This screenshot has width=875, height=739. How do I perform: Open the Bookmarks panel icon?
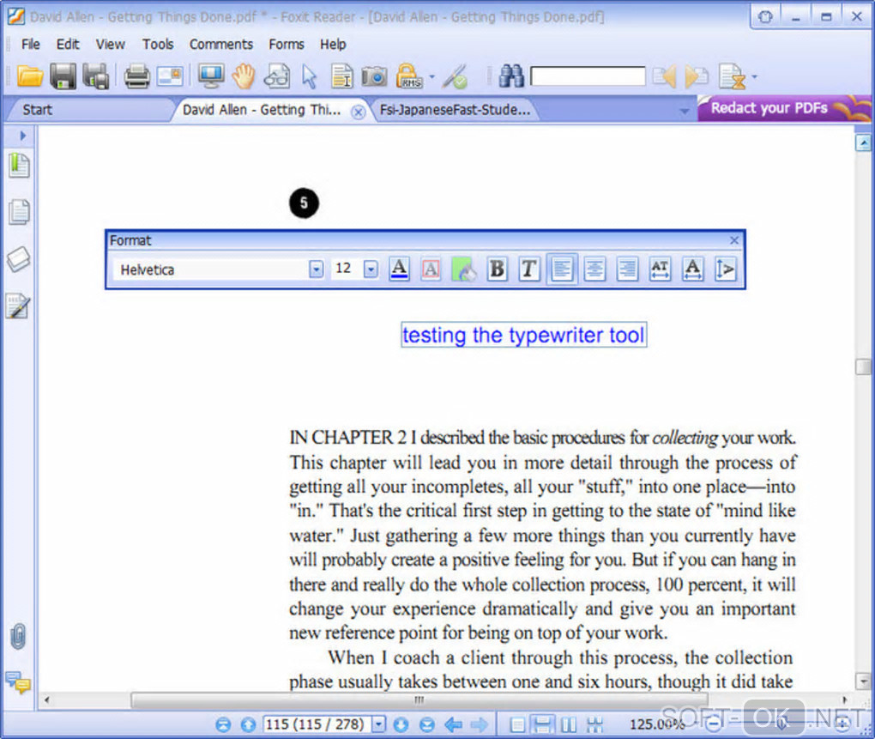point(19,165)
